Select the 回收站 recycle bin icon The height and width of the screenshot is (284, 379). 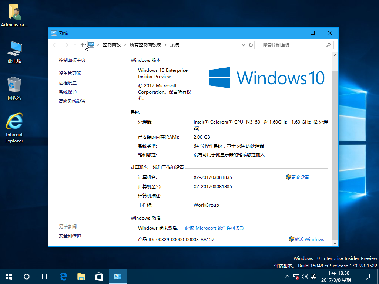[x=14, y=88]
